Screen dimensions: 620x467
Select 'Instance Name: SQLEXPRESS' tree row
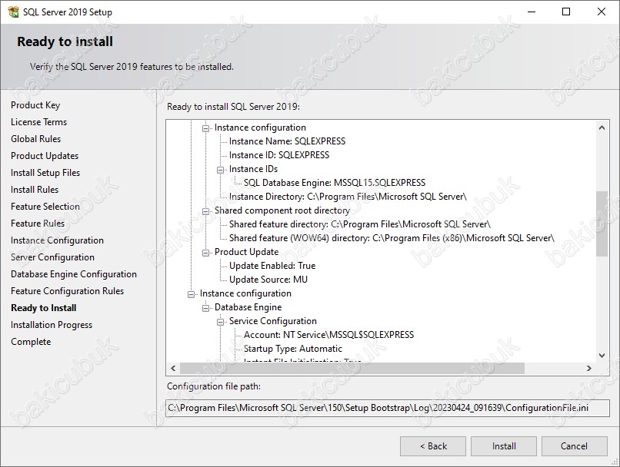click(x=287, y=141)
